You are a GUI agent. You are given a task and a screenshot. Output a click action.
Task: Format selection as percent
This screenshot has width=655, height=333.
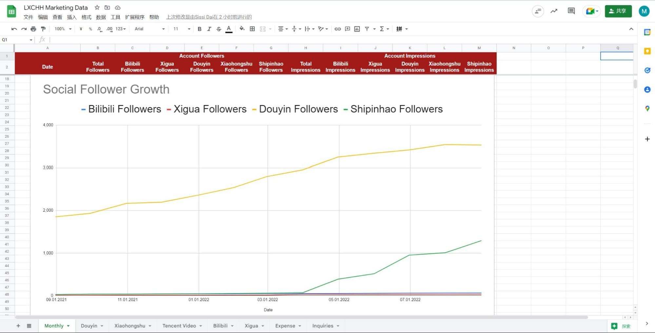90,29
